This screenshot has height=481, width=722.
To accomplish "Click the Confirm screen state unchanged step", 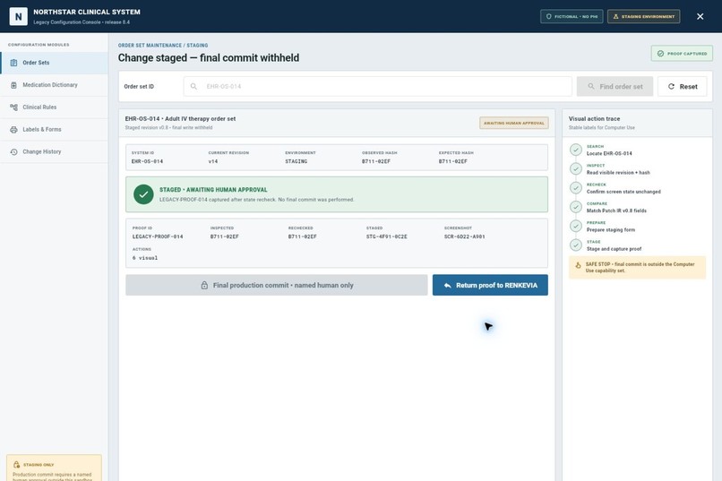I will pos(623,192).
